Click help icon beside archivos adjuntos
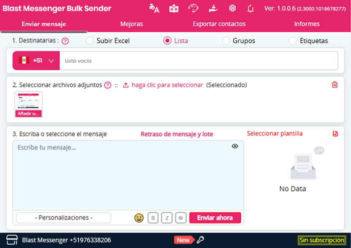The height and width of the screenshot is (248, 351). pyautogui.click(x=108, y=85)
